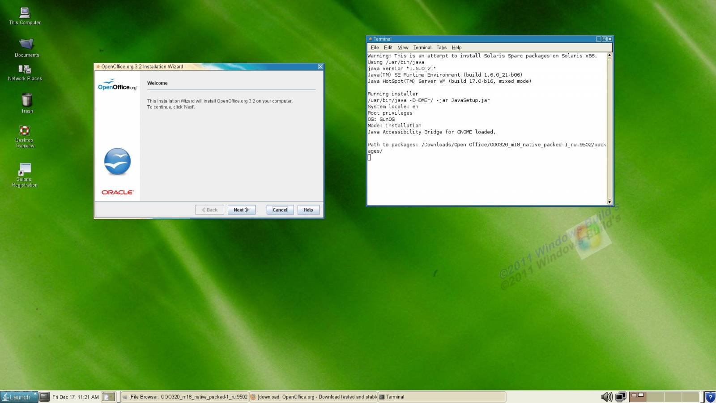Maximize the Terminal window

click(x=604, y=39)
